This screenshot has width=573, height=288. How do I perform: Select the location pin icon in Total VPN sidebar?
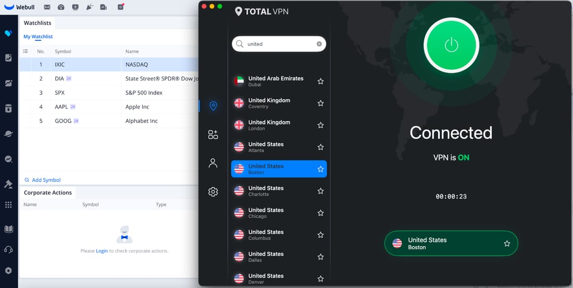point(213,106)
